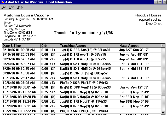This screenshot has height=118, width=167.
Task: Click the scrollbar up arrow
Action: click(163, 46)
